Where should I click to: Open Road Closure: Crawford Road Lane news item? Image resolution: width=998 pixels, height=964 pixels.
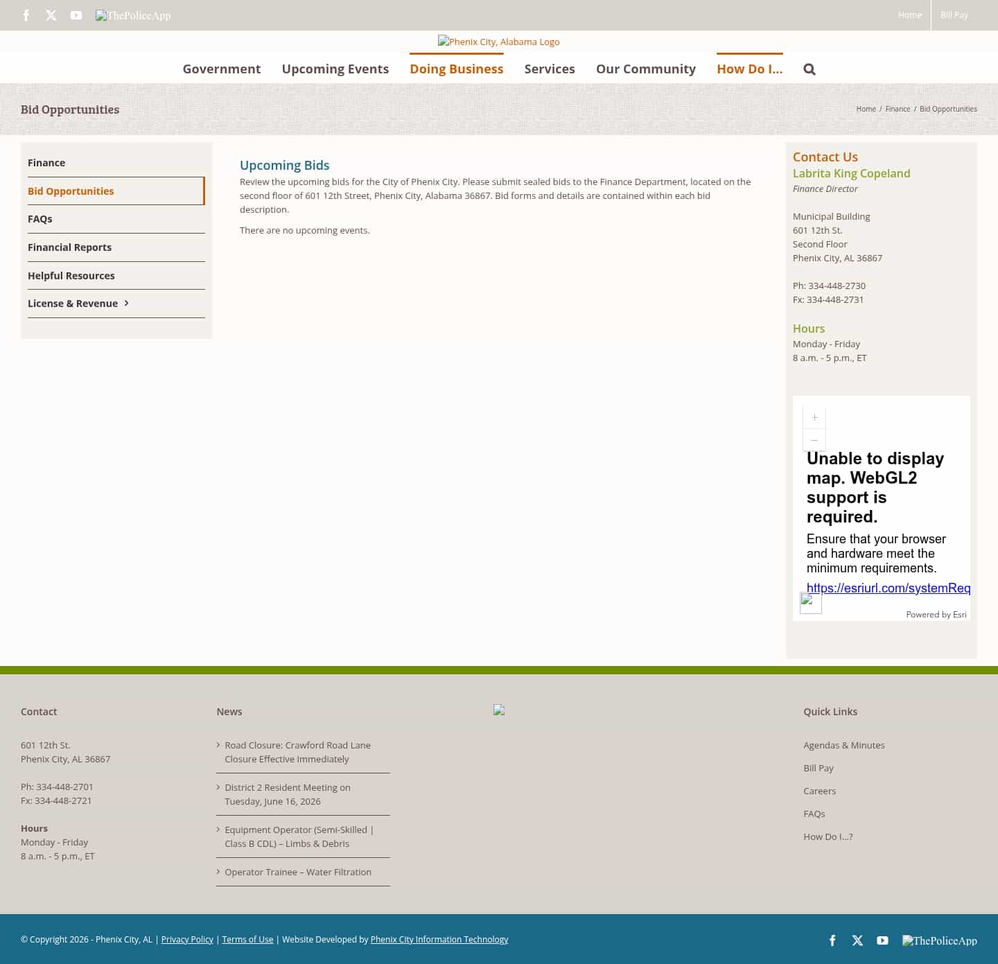click(297, 752)
